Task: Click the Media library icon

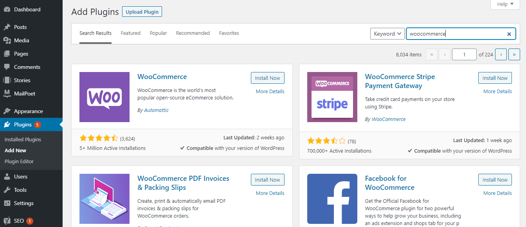Action: point(7,40)
